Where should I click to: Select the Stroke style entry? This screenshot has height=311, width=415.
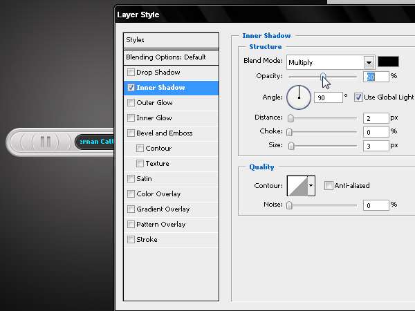pos(147,240)
